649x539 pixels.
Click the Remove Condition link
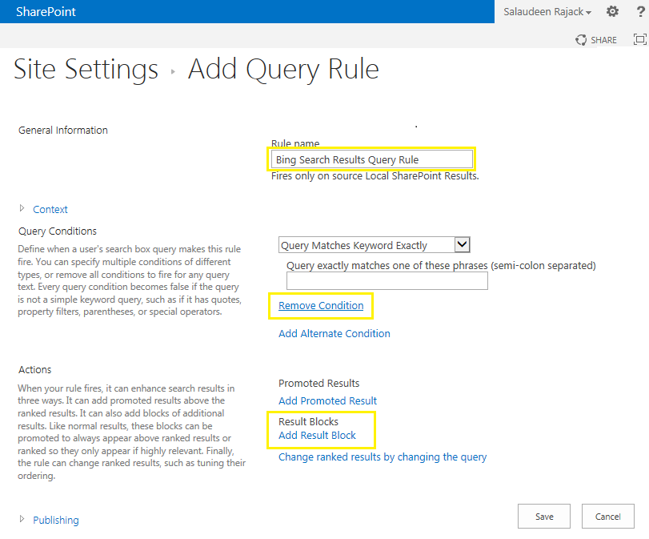click(320, 306)
